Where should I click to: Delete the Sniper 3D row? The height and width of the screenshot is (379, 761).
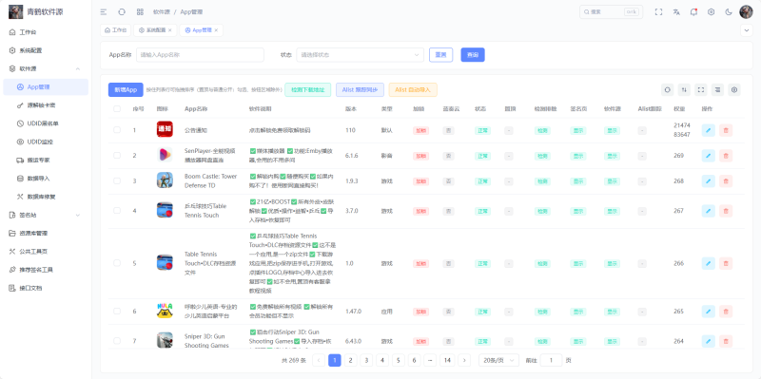[x=726, y=341]
